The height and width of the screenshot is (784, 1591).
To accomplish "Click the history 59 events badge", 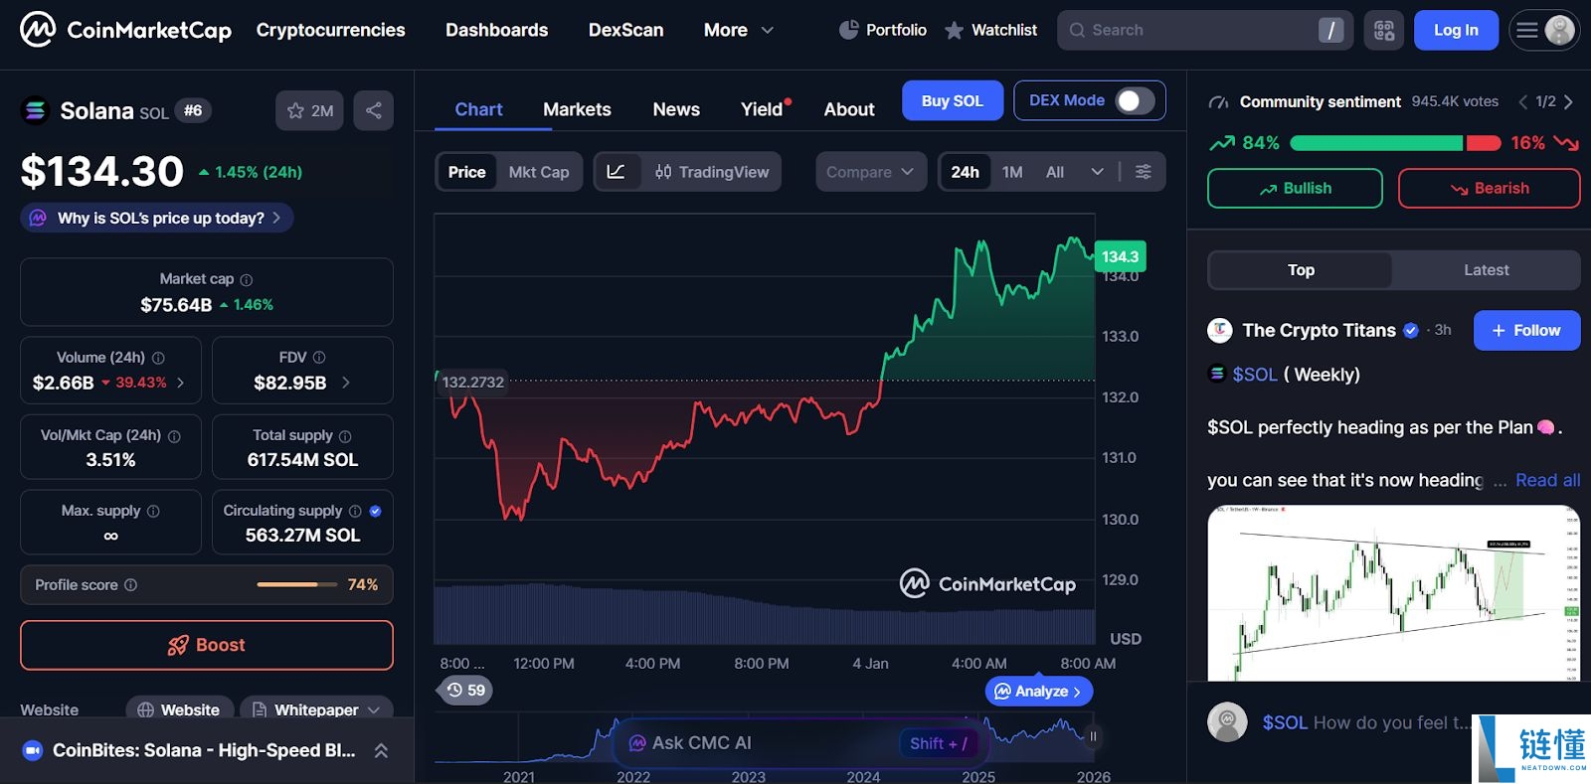I will click(x=465, y=691).
